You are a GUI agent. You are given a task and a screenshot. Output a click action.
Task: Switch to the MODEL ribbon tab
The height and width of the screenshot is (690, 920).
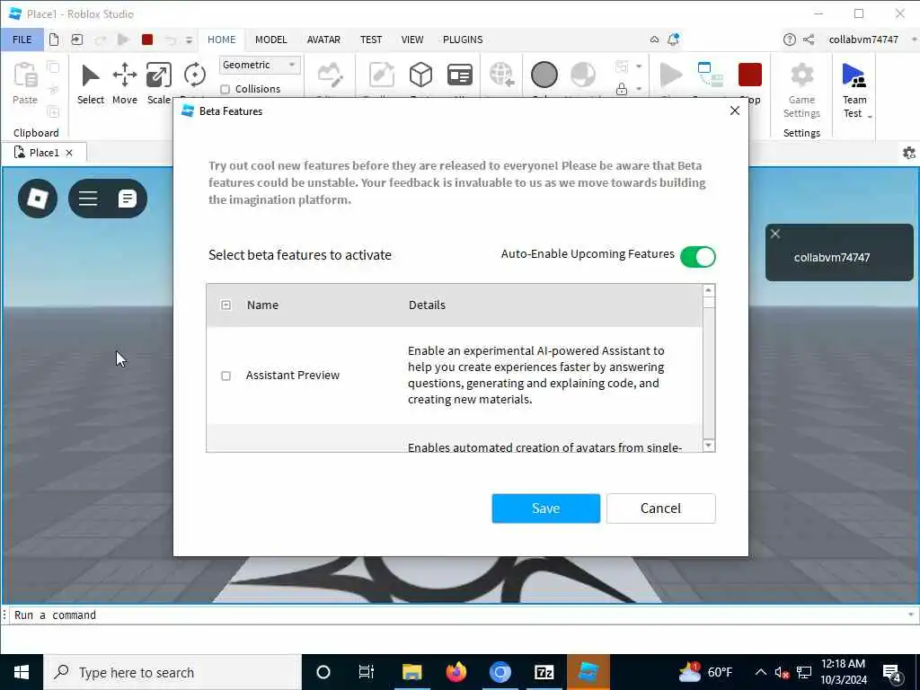271,40
